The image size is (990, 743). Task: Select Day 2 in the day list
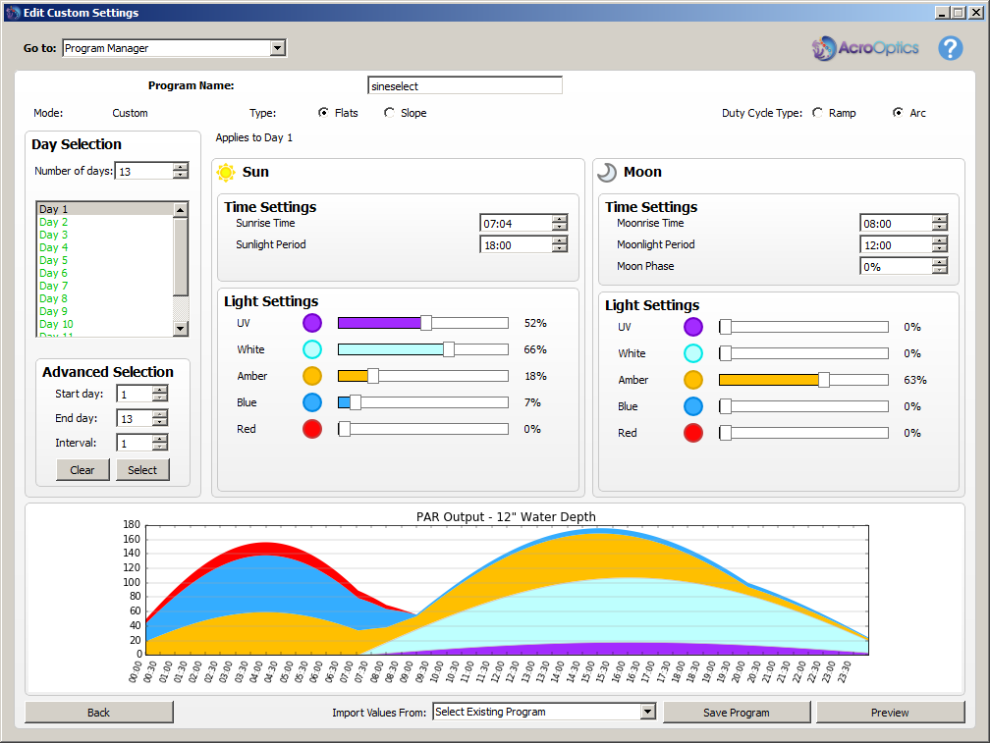[105, 222]
